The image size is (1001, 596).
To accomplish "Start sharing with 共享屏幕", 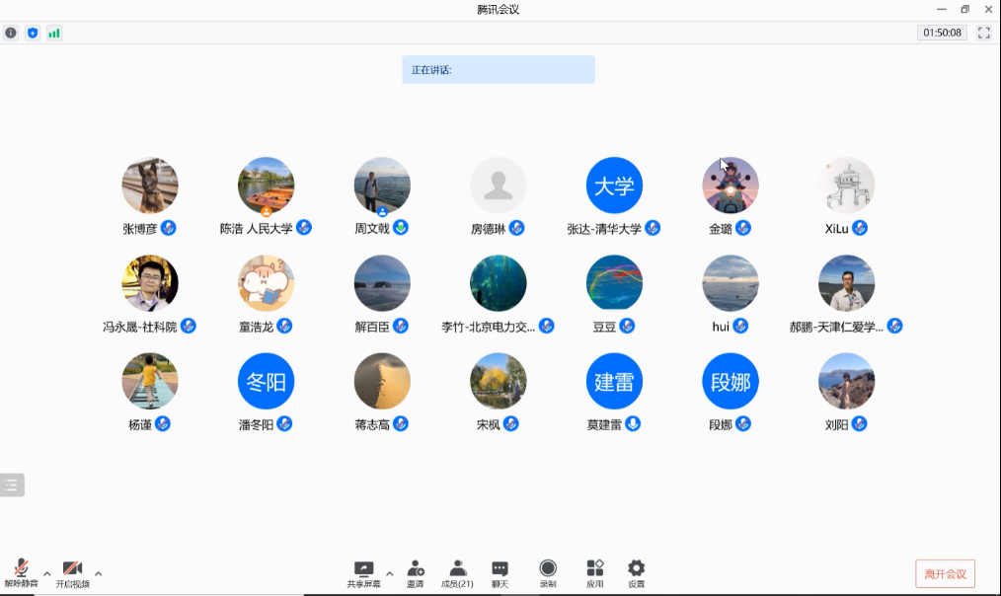I will point(363,572).
